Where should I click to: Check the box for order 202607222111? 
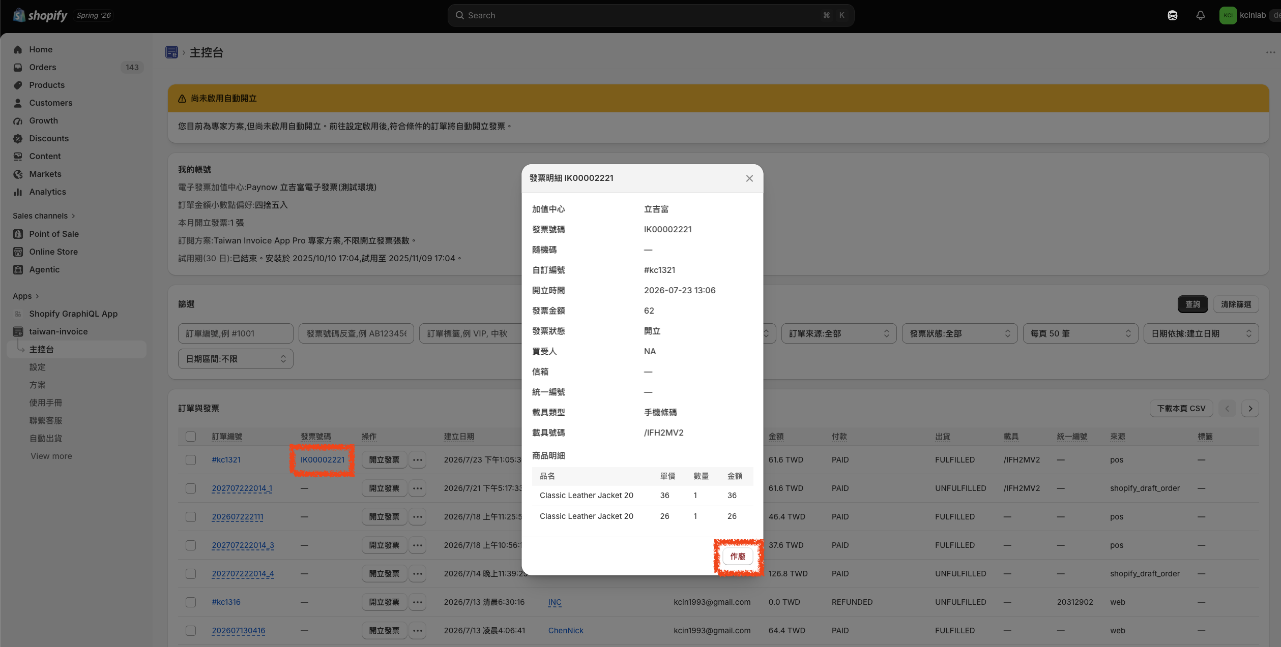[x=191, y=517]
